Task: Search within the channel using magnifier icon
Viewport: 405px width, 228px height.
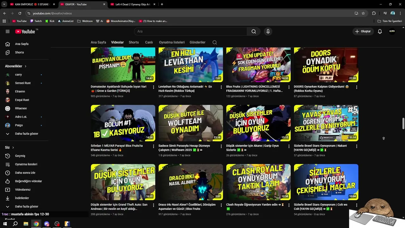Action: click(x=215, y=42)
